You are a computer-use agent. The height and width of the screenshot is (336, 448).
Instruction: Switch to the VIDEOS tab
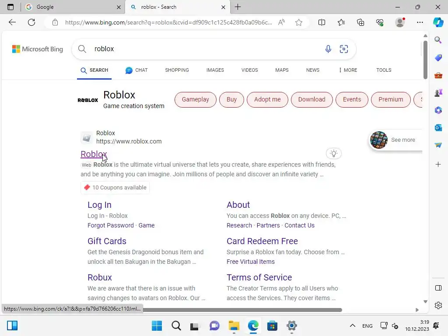249,70
